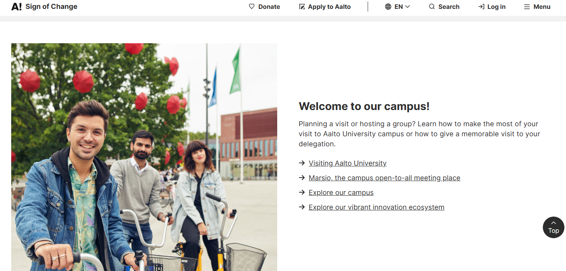Open Explore our vibrant innovation ecosystem link
The image size is (566, 271).
click(376, 207)
